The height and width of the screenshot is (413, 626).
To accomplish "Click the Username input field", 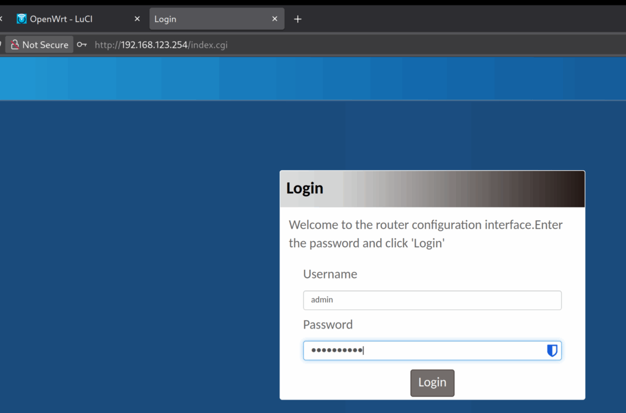I will pos(432,300).
